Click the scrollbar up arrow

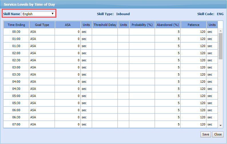(220, 31)
